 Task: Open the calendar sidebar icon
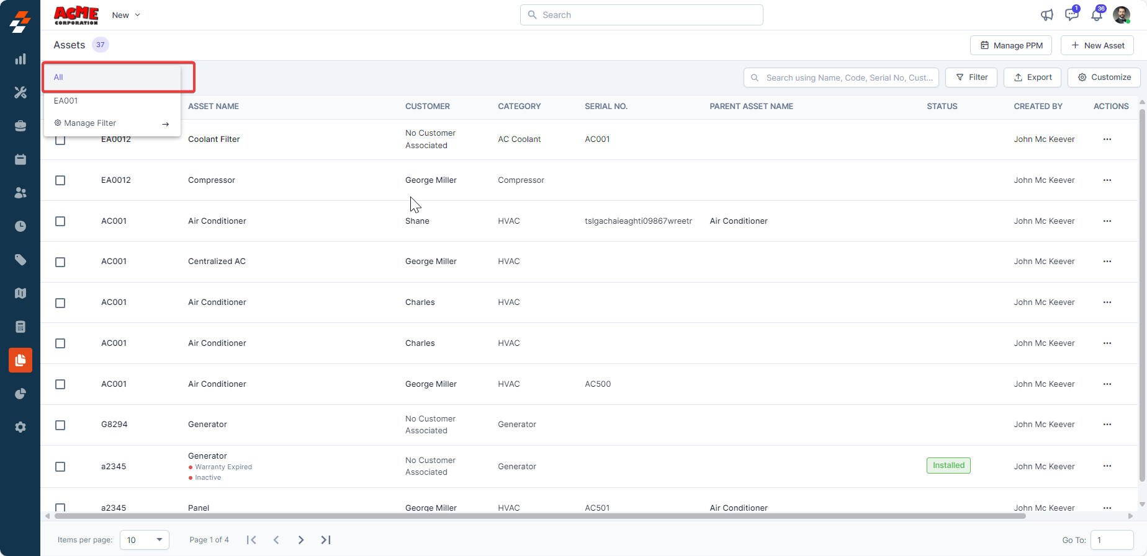[20, 160]
